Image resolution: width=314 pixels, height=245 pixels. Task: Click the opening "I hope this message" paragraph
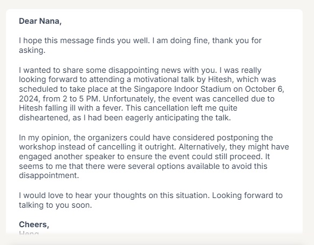click(140, 45)
